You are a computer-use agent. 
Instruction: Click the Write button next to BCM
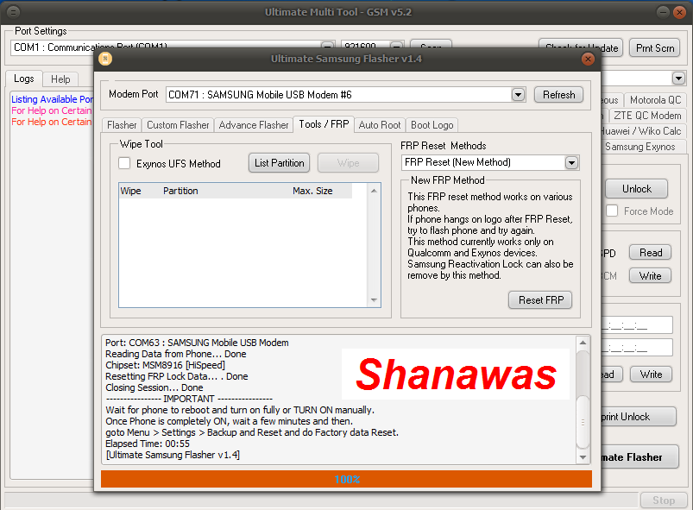coord(651,276)
